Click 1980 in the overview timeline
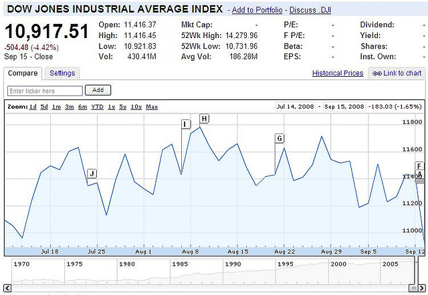Viewport: 428px width, 295px height. point(127,264)
